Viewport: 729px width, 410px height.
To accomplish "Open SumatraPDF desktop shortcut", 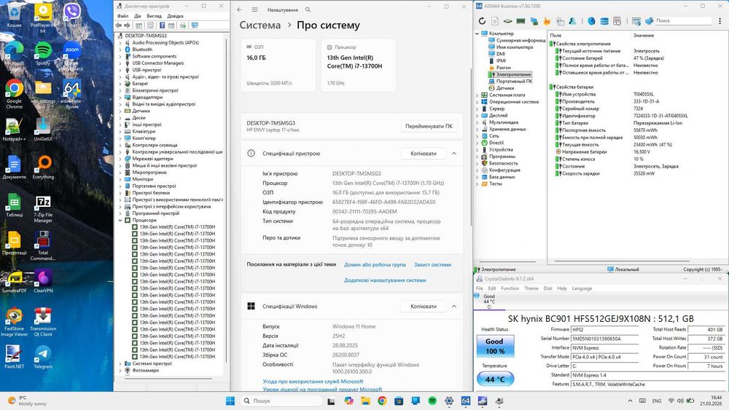I will pyautogui.click(x=14, y=281).
